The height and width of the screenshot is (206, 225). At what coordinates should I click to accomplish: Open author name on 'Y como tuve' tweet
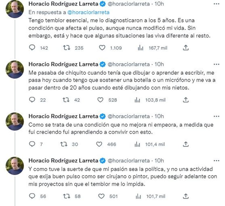tap(63, 160)
